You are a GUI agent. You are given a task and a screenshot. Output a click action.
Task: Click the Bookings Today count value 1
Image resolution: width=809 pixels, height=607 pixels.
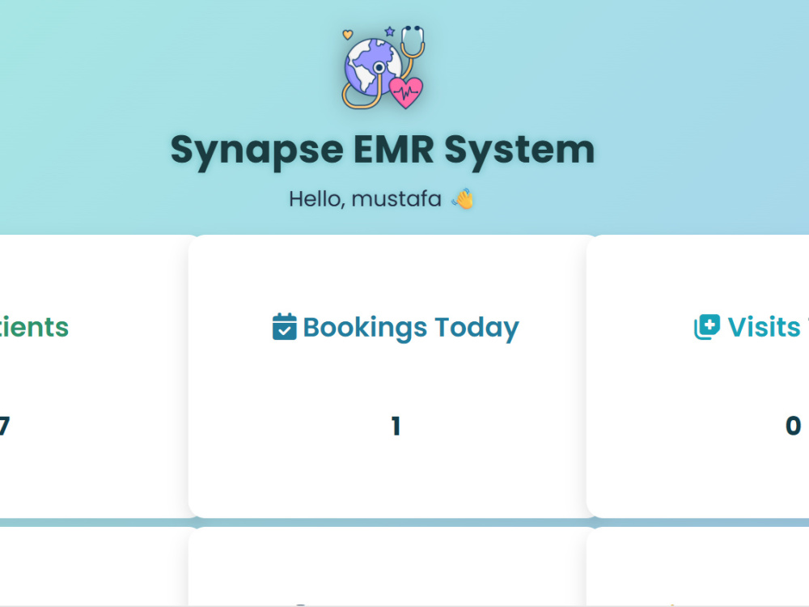tap(396, 427)
